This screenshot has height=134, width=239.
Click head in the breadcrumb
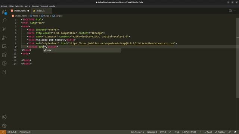(x=46, y=16)
